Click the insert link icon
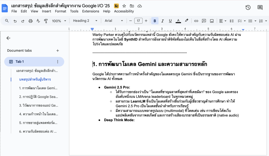The image size is (269, 156). (196, 21)
